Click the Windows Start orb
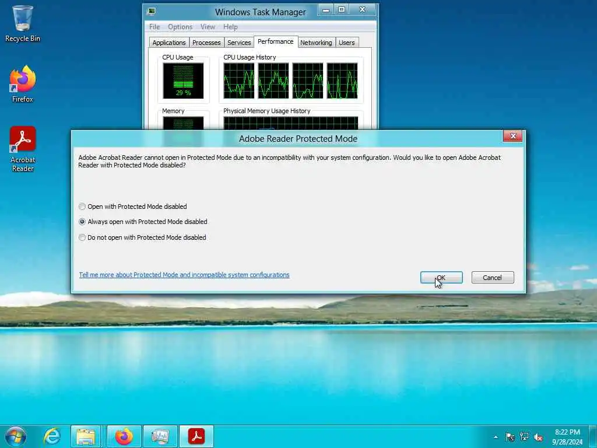 tap(16, 436)
